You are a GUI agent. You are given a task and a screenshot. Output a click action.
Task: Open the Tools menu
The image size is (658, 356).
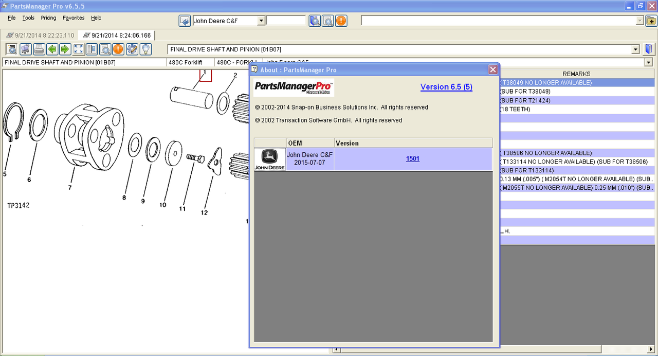coord(28,18)
